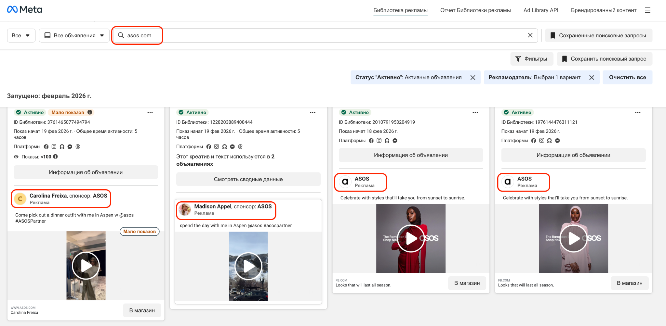Viewport: 666px width, 326px height.
Task: Remove the "Рекламодатель" filter chip
Action: 592,78
